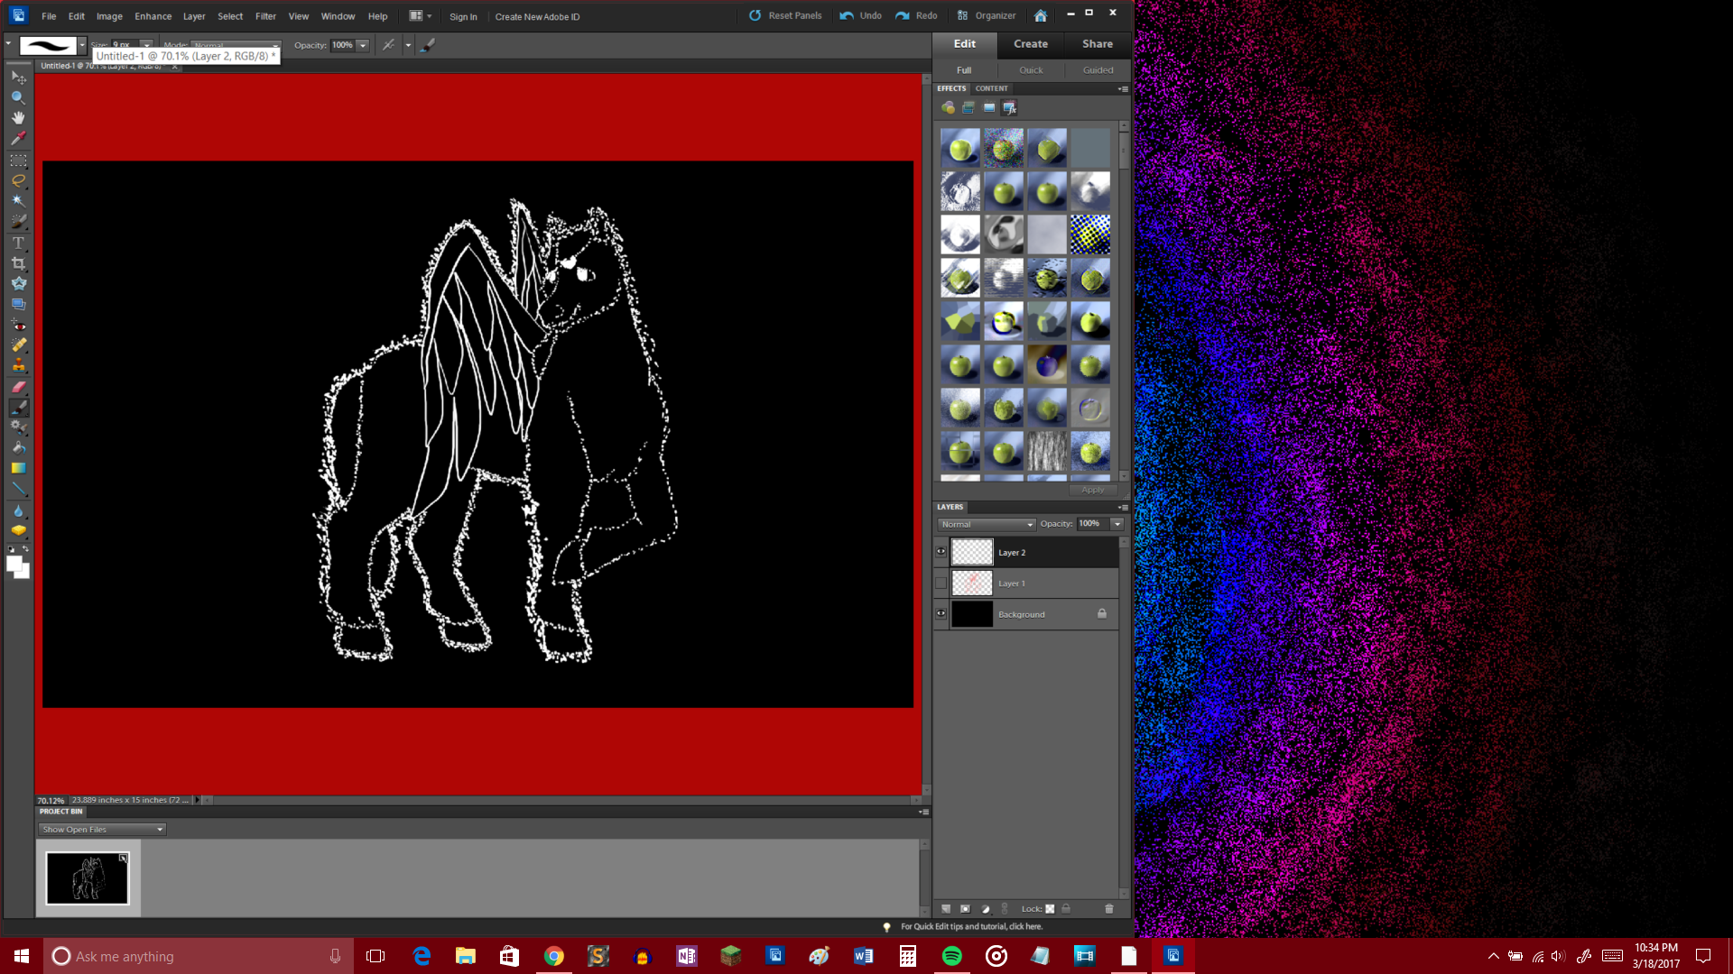Click the trash icon in Layers panel
The height and width of the screenshot is (974, 1733).
click(x=1109, y=909)
